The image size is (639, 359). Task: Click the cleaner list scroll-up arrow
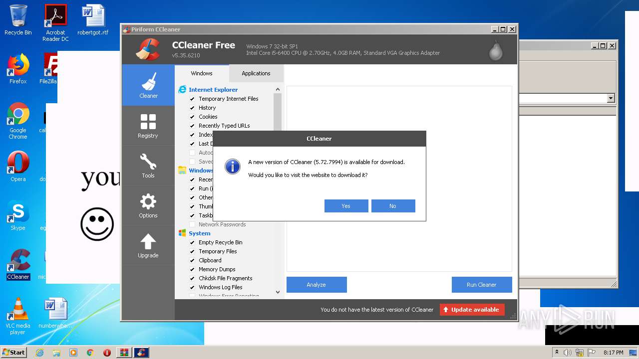278,90
